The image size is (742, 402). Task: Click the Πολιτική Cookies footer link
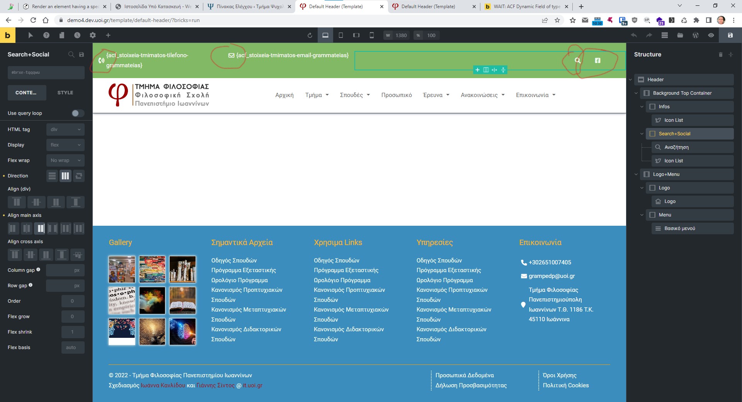[566, 385]
